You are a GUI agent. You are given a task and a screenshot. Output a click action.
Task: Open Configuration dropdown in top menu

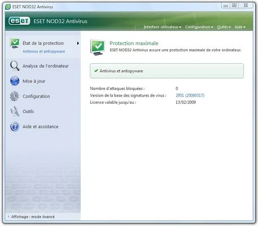pos(199,27)
